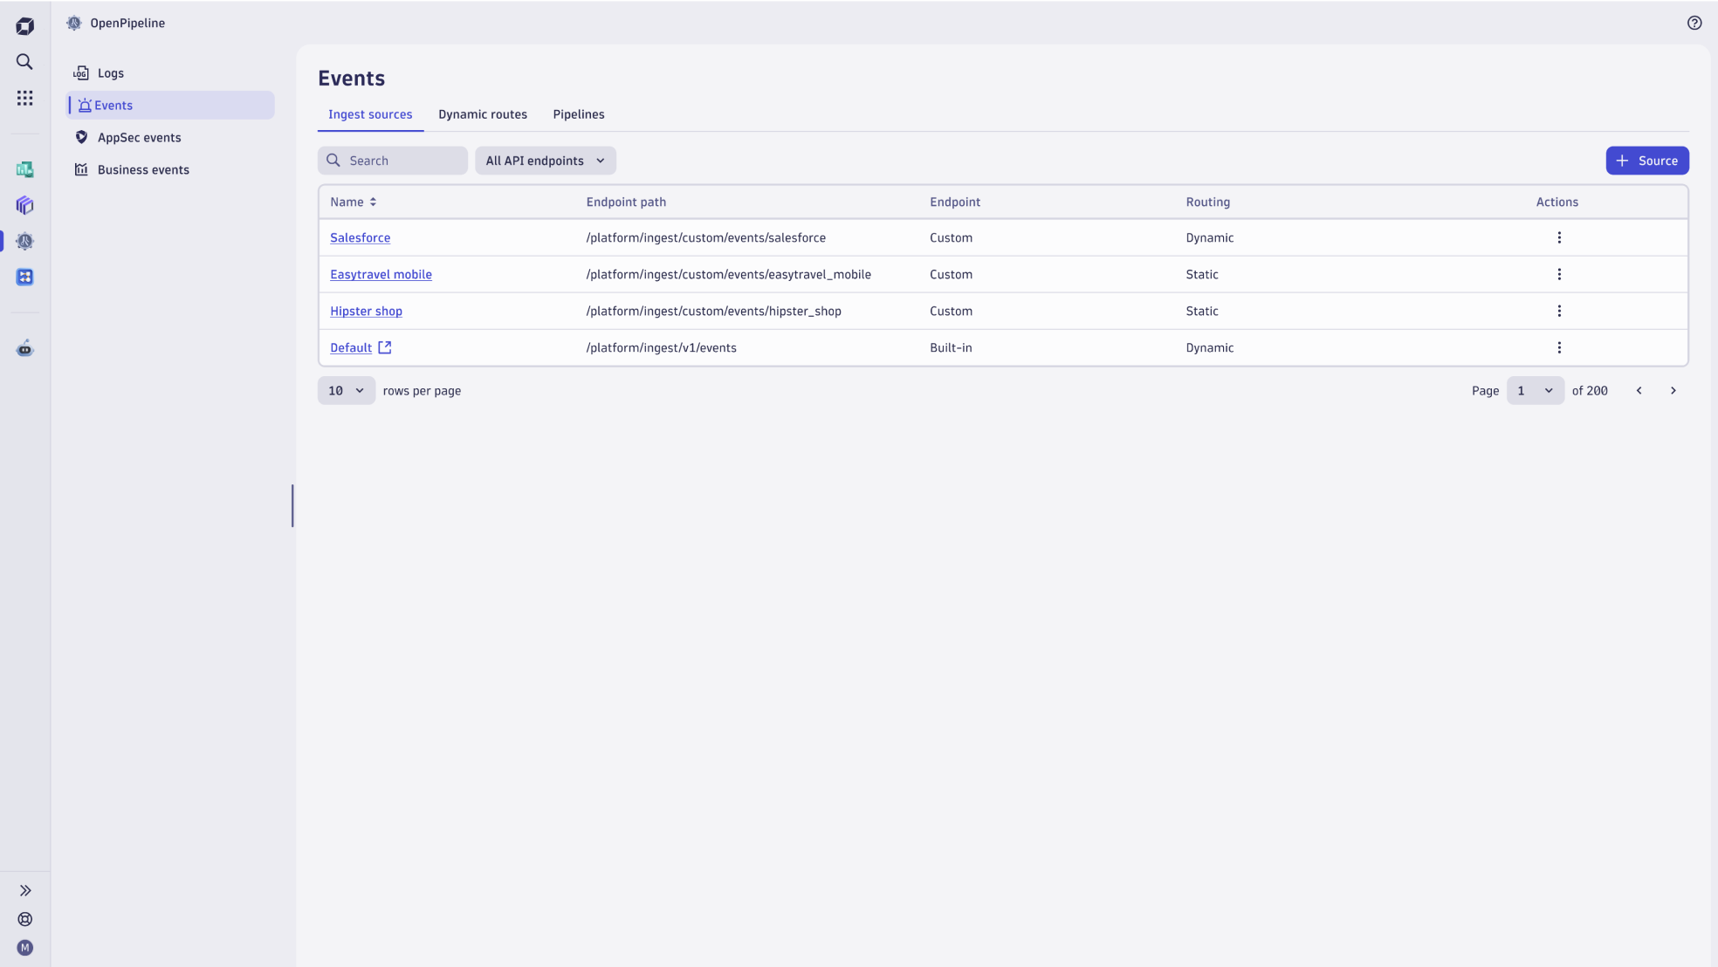Click the help question mark icon
The height and width of the screenshot is (967, 1718).
[x=1694, y=24]
